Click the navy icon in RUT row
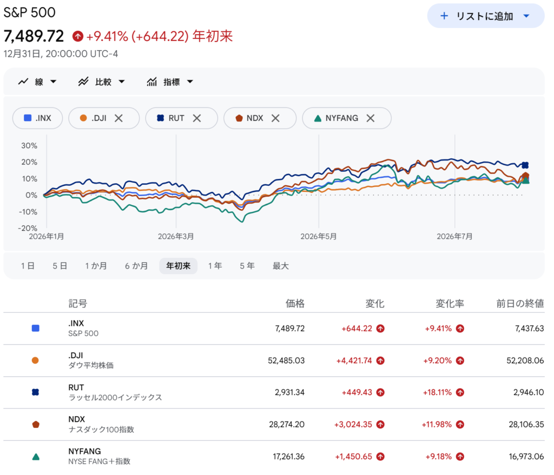 point(35,392)
